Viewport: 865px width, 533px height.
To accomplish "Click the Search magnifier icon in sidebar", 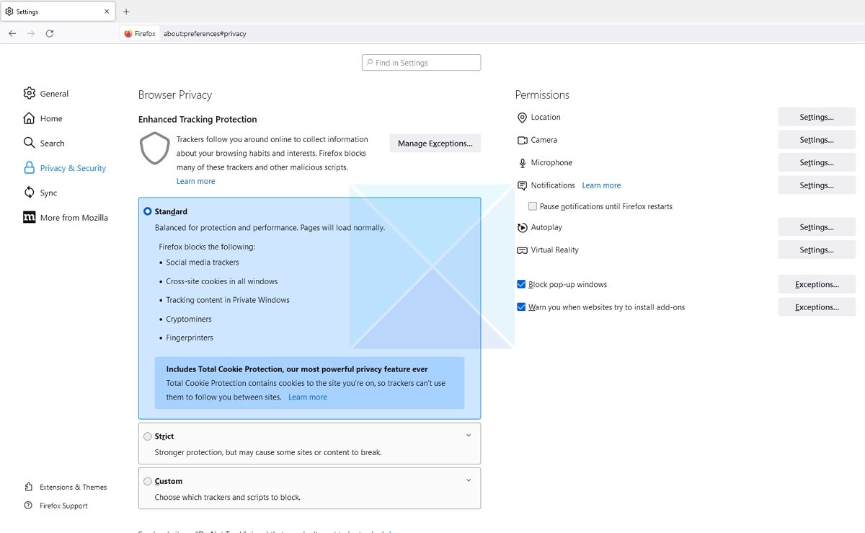I will (x=29, y=143).
